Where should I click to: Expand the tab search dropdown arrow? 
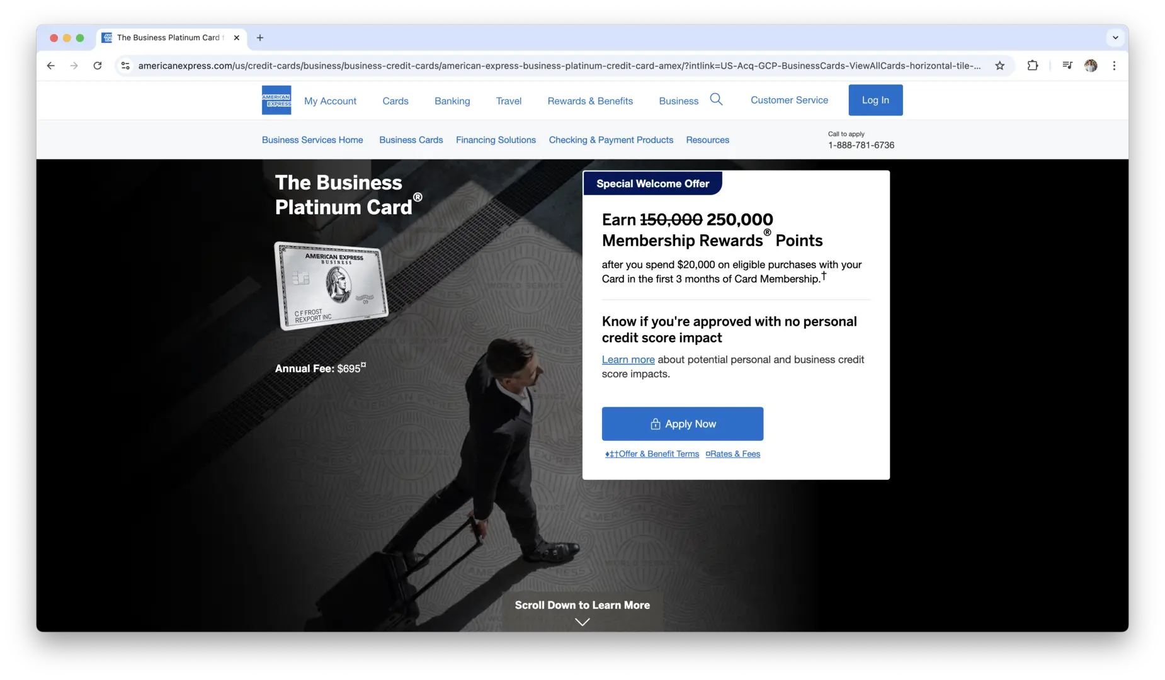point(1115,38)
